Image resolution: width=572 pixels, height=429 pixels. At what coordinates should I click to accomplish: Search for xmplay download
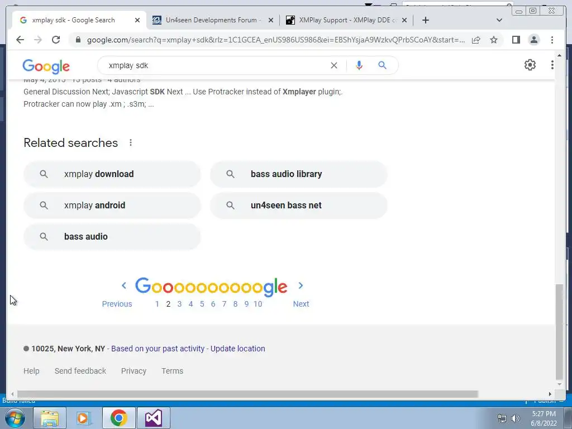(112, 174)
